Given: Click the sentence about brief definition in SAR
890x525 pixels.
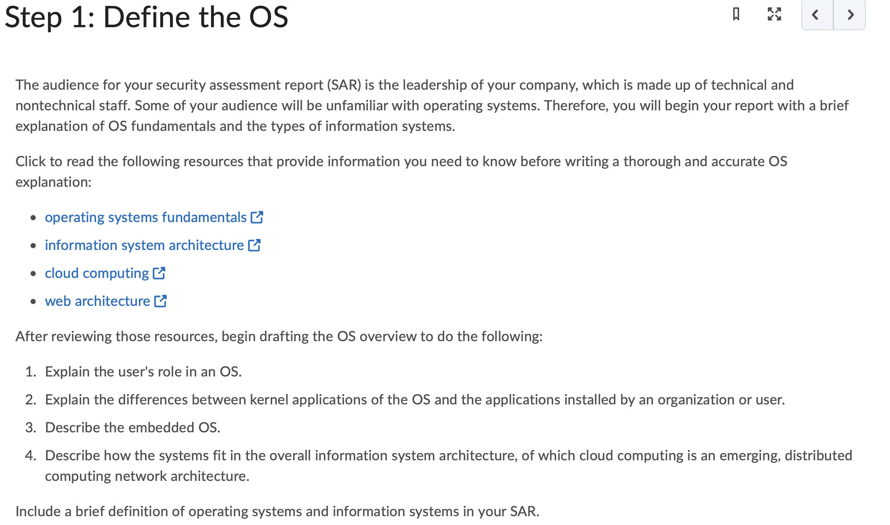Looking at the screenshot, I should tap(278, 511).
